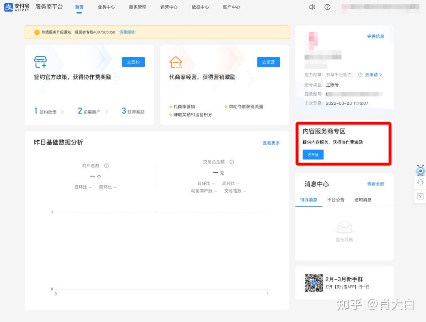The height and width of the screenshot is (322, 426).
Task: Open the info icon beside 商户总数
Action: point(106,166)
